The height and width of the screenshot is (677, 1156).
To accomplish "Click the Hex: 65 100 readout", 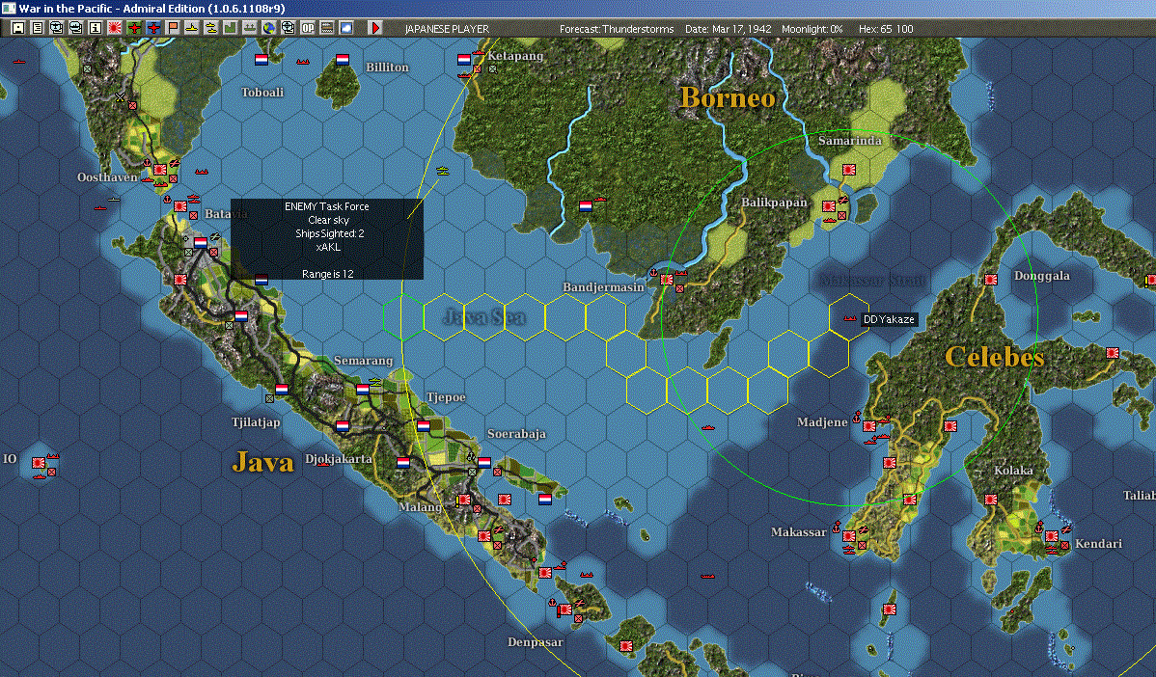I will pos(886,29).
